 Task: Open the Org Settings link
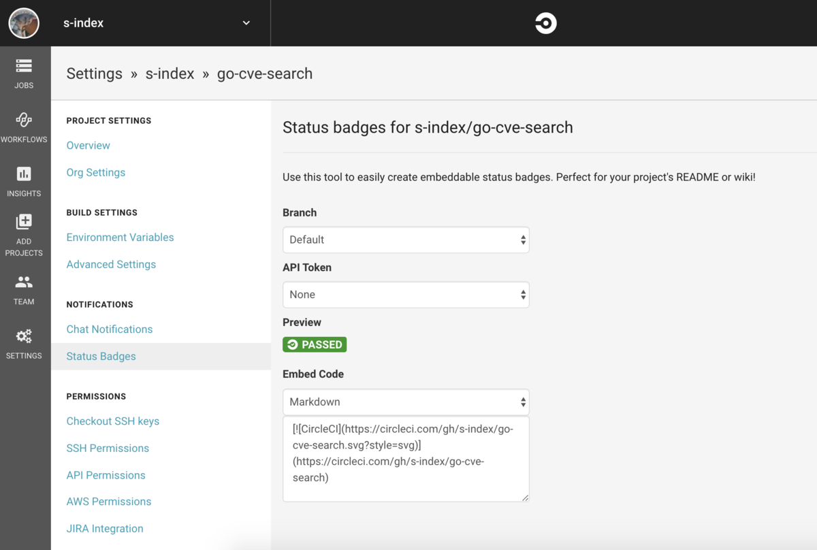[96, 173]
